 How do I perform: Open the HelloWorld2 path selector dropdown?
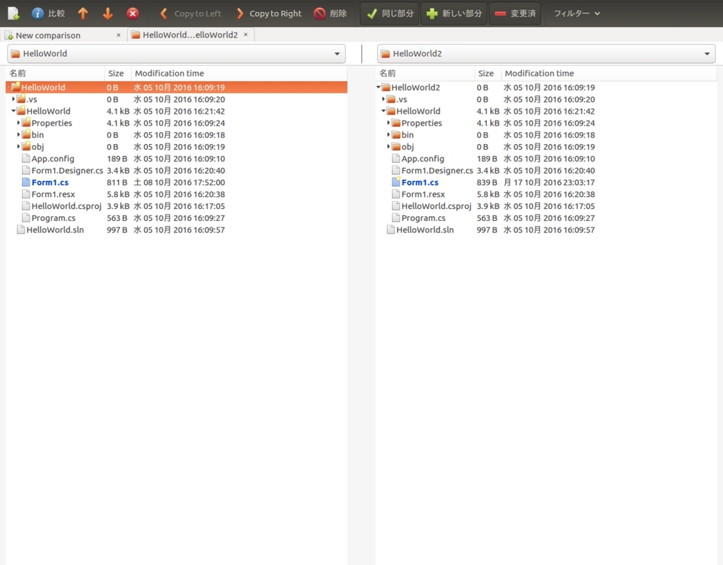(x=707, y=53)
